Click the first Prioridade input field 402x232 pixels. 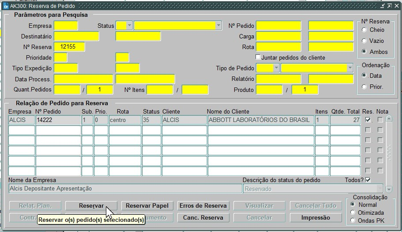60,57
